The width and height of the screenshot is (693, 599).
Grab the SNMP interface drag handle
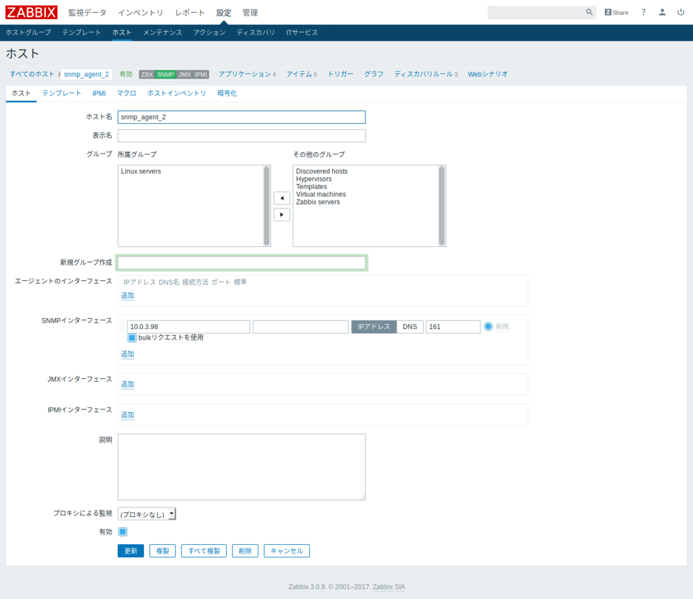coord(123,327)
